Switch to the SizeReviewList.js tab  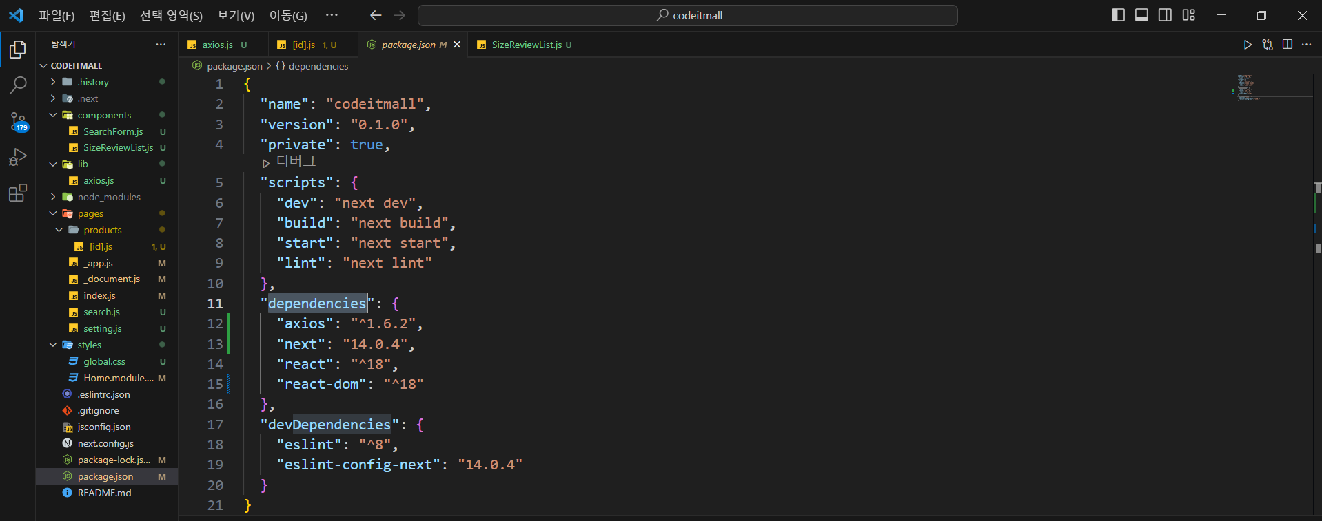tap(530, 45)
